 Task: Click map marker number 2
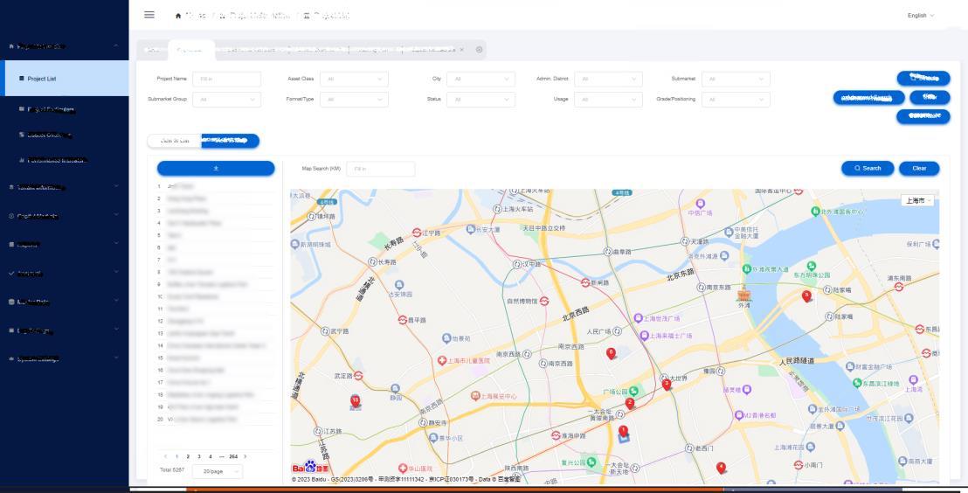coord(630,404)
